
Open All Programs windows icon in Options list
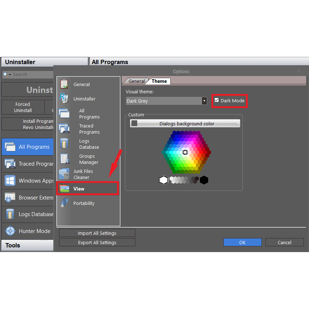pos(64,113)
